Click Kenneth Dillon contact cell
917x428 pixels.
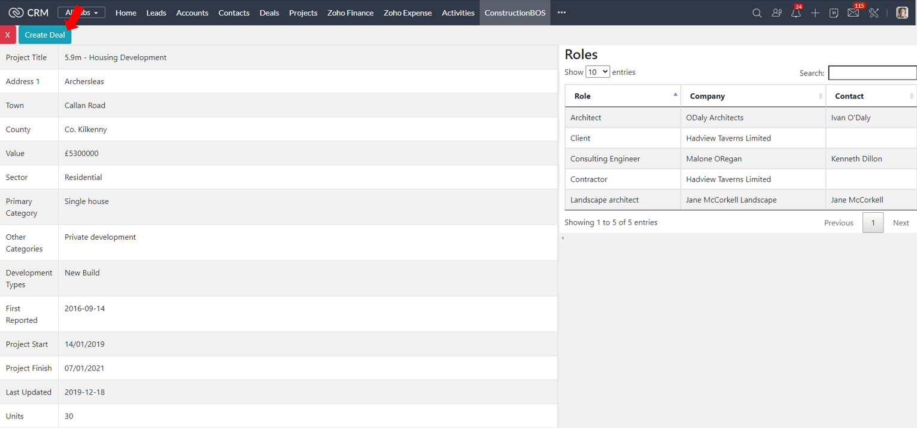[x=871, y=158]
